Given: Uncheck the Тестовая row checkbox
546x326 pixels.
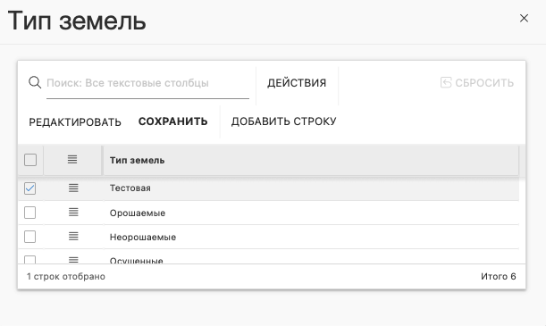Looking at the screenshot, I should (30, 188).
